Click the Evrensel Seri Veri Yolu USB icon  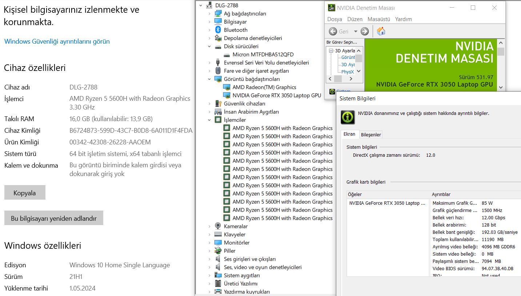point(218,63)
